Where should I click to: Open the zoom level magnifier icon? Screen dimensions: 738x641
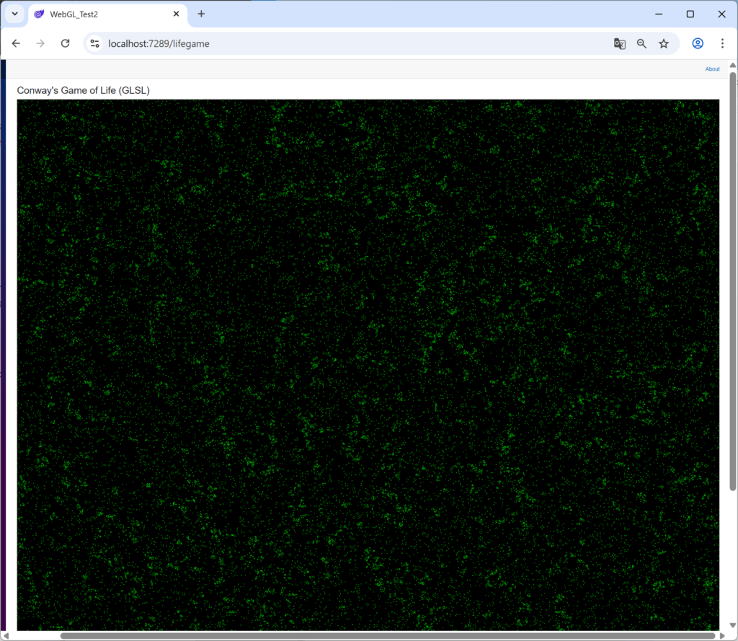641,43
